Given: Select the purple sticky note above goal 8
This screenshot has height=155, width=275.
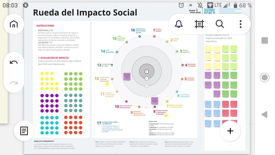Looking at the screenshot, I should [x=155, y=101].
